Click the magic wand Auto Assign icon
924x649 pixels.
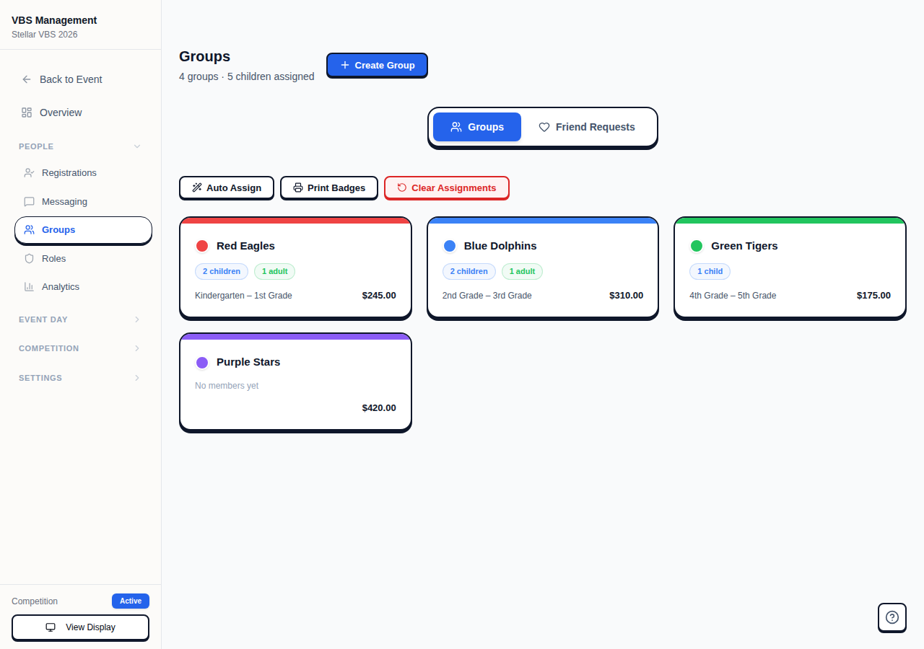tap(196, 187)
